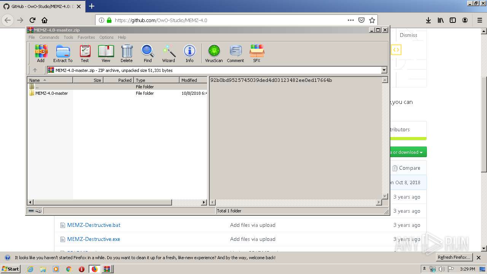Open Chrome from the taskbar
The height and width of the screenshot is (274, 487).
tap(68, 269)
